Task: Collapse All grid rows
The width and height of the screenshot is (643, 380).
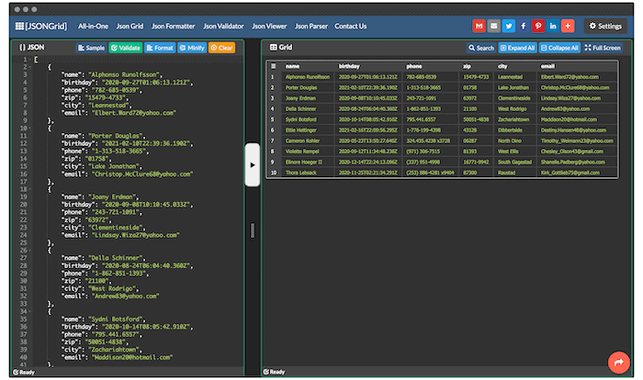Action: tap(559, 48)
